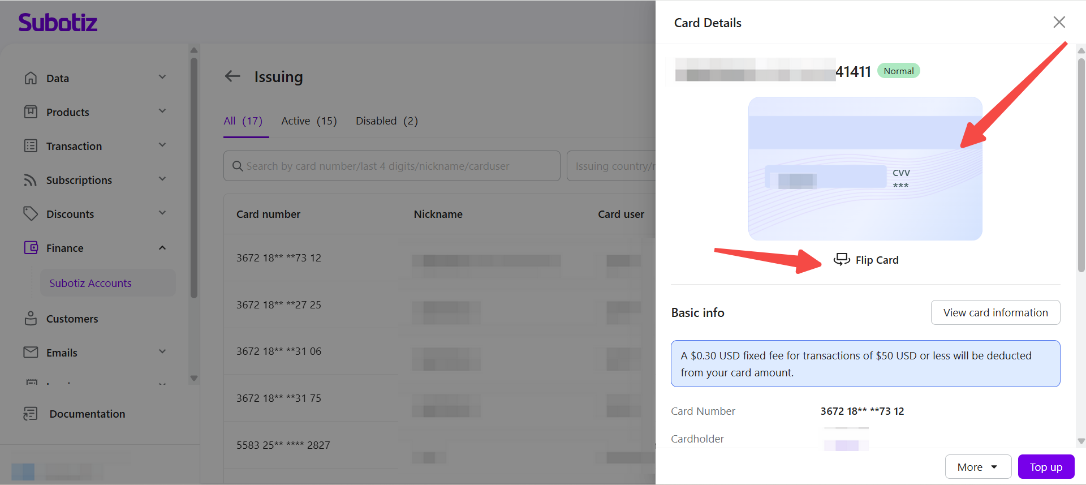Click the Customers person icon
Viewport: 1086px width, 485px height.
pos(31,319)
